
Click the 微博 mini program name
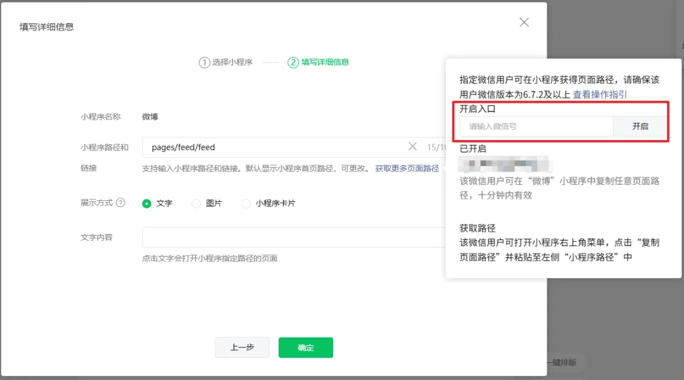[x=150, y=117]
